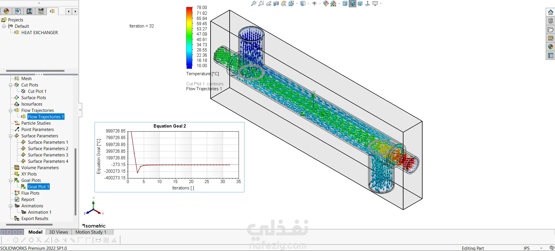This screenshot has width=555, height=251.
Task: Switch to the DisplayManager appearance tab
Action: click(x=6, y=11)
